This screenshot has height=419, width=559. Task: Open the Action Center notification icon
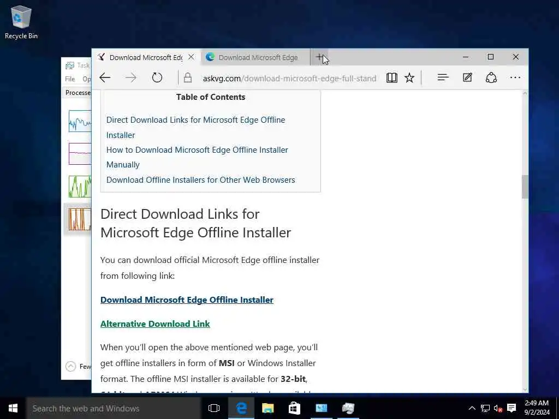[512, 408]
